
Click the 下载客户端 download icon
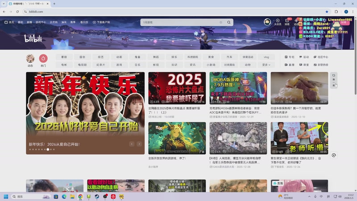point(94,22)
